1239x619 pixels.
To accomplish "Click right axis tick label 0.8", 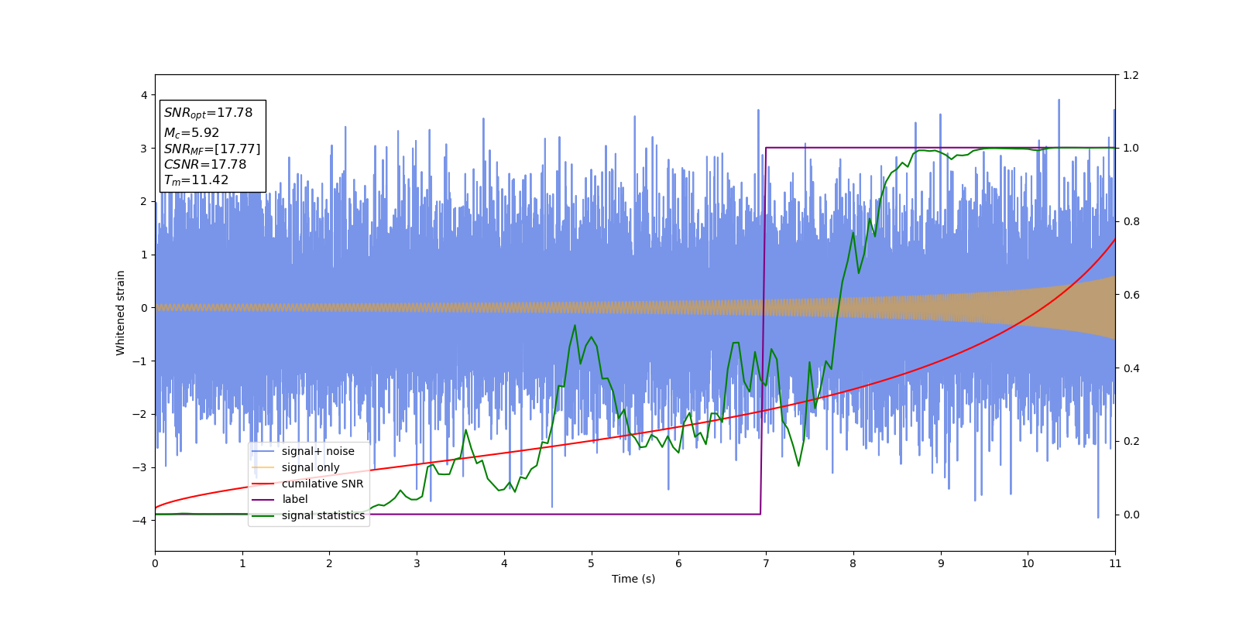I will click(1131, 221).
